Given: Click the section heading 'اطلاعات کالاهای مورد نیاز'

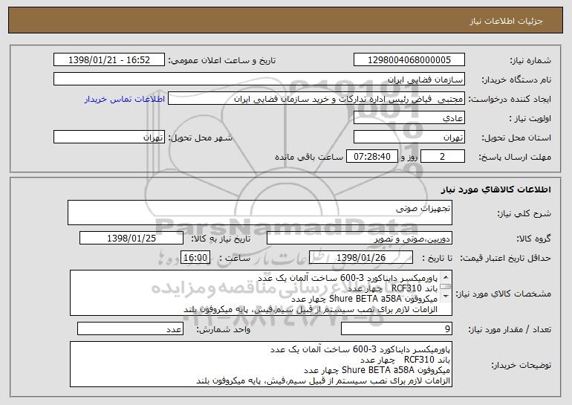Looking at the screenshot, I should click(495, 189).
